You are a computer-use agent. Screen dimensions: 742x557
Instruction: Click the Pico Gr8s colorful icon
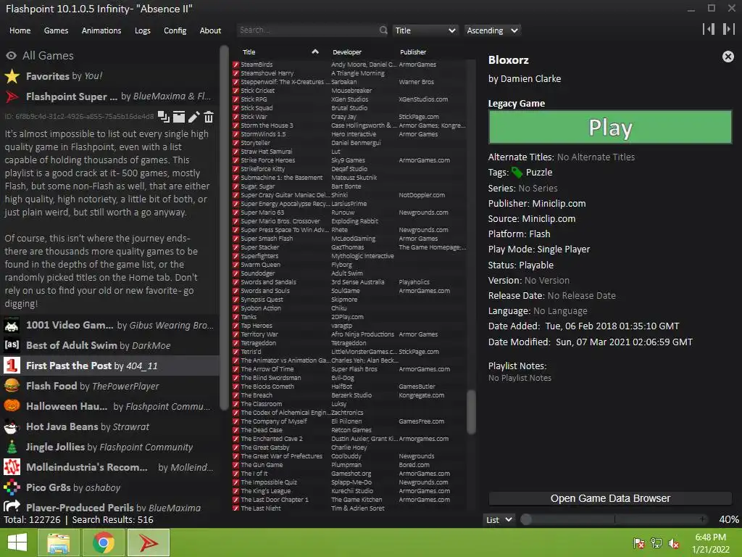[12, 487]
